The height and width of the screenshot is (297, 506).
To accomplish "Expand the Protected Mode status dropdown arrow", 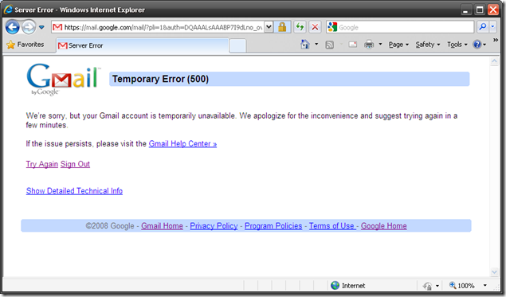I will point(437,286).
